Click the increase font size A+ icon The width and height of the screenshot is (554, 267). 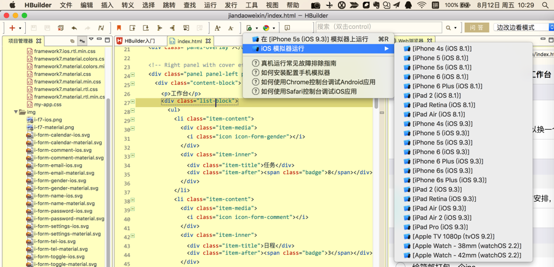217,28
